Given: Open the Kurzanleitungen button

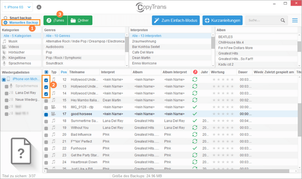Looking at the screenshot, I should (222, 20).
